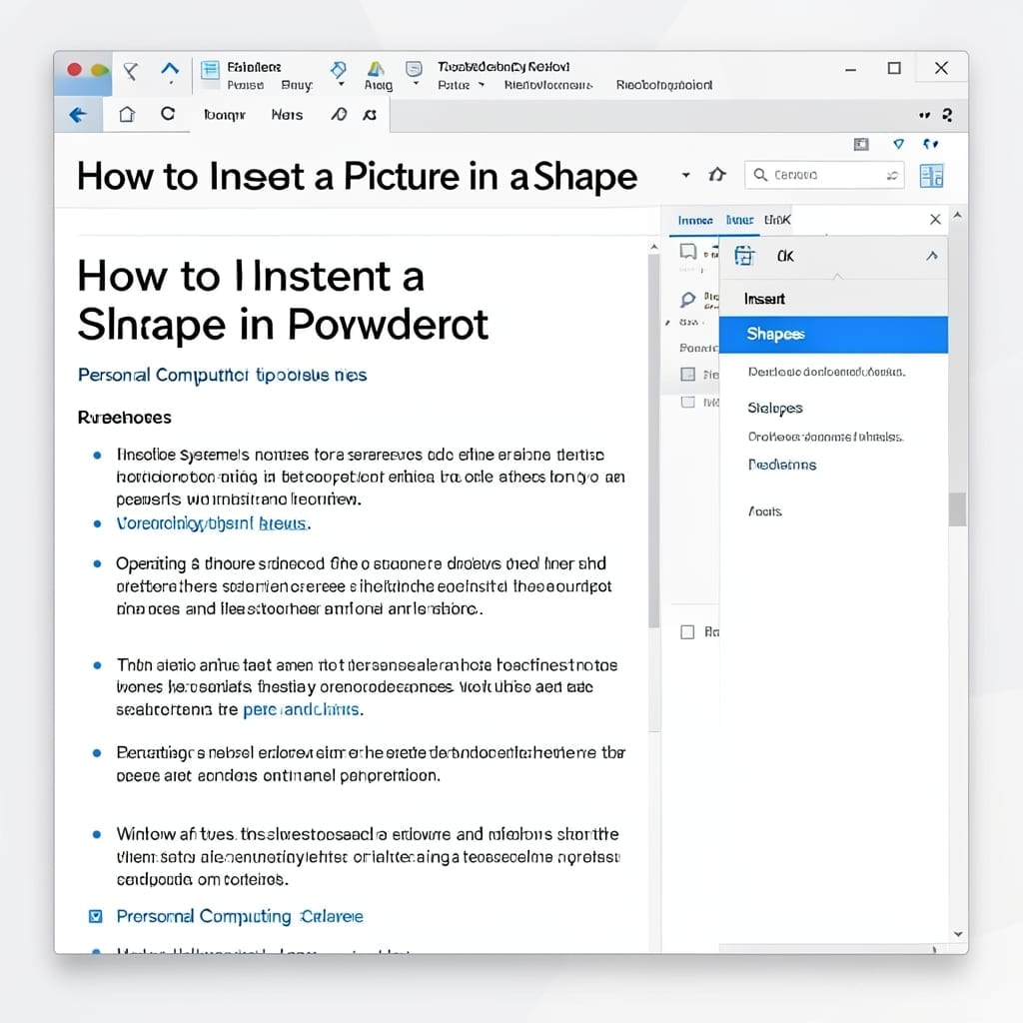Image resolution: width=1023 pixels, height=1023 pixels.
Task: Click the 'Ners' item in navigation bar
Action: pos(287,115)
